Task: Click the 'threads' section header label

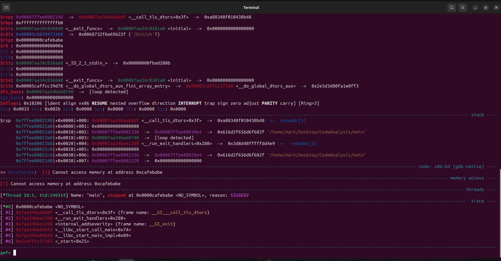Action: 475,189
